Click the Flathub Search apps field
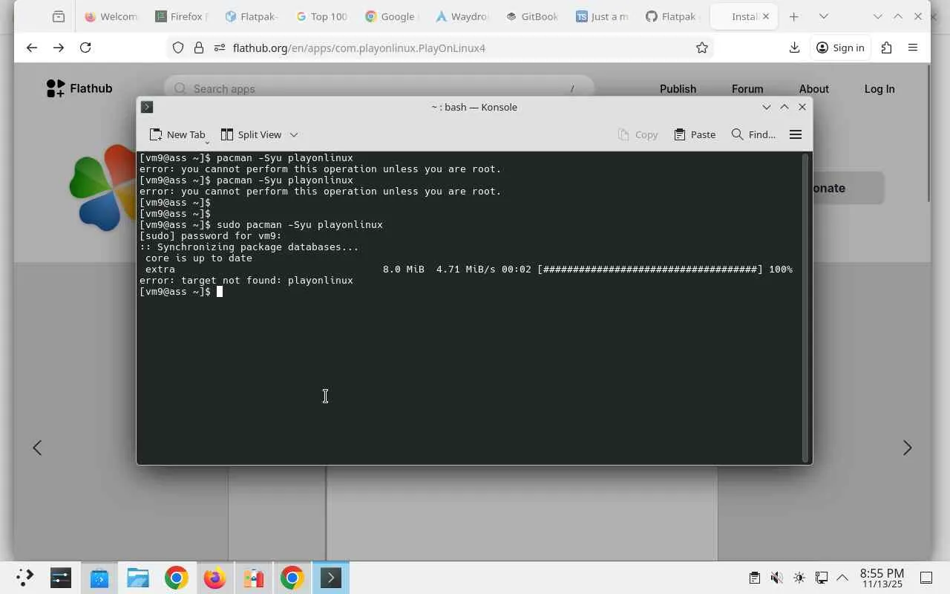The image size is (950, 594). [379, 88]
